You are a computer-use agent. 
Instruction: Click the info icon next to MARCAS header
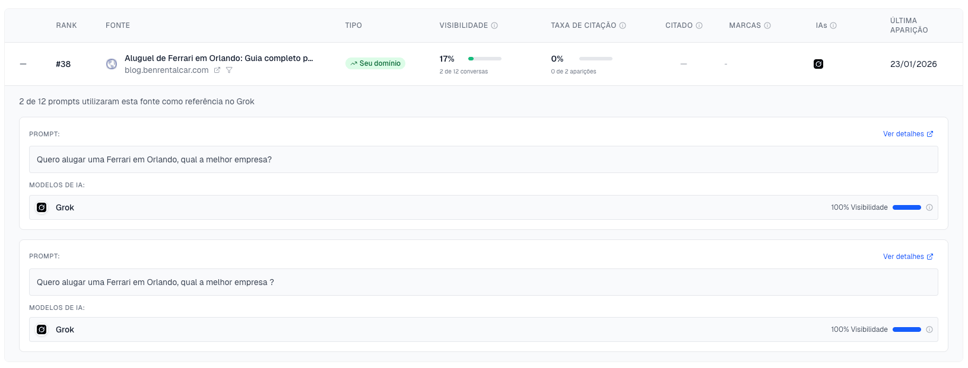pyautogui.click(x=767, y=25)
